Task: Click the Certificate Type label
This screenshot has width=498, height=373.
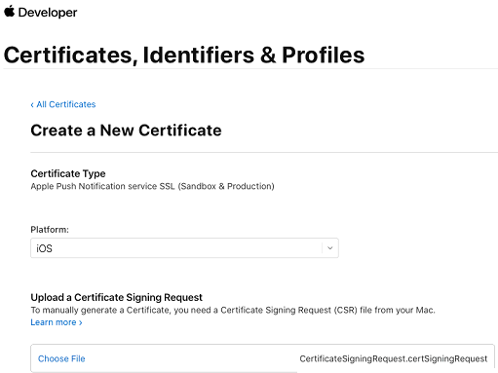Action: (x=68, y=173)
